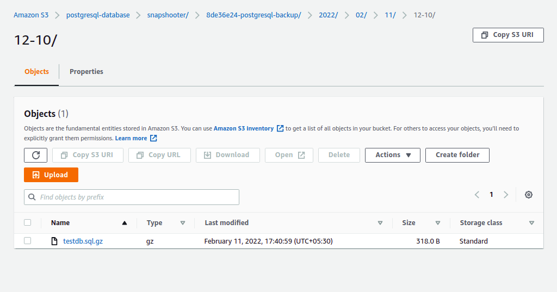
Task: Click the Create folder button
Action: [457, 155]
